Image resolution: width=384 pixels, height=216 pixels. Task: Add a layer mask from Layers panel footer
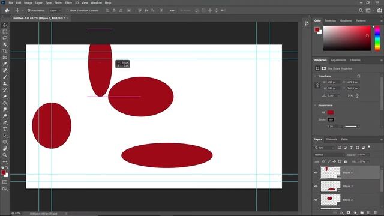348,212
